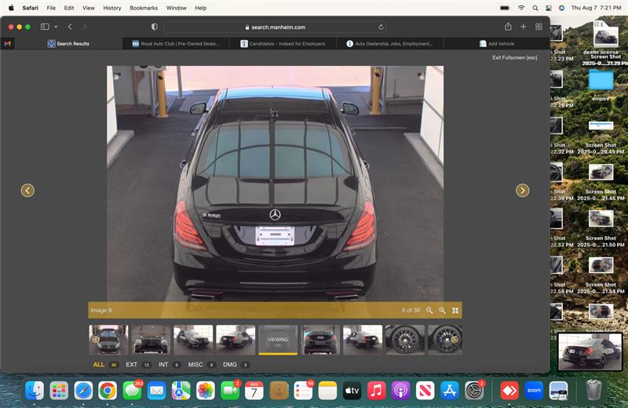Open Reminders from the Dock
The image size is (628, 408).
303,391
